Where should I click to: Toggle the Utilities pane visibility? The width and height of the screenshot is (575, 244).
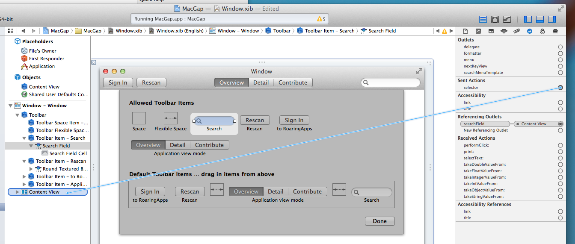[552, 19]
